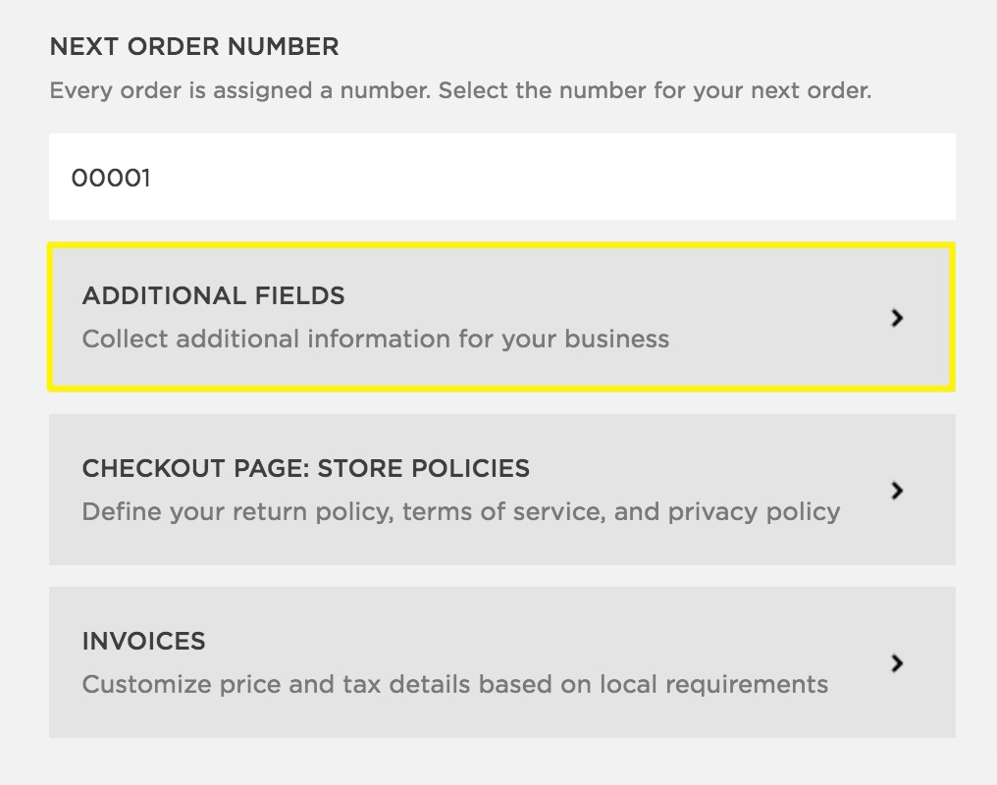Open Invoices via its right arrow

tap(896, 663)
